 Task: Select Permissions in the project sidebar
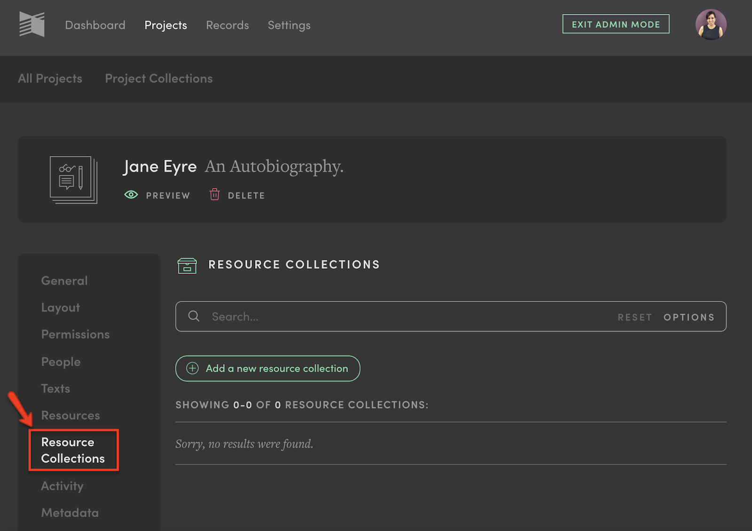coord(75,334)
